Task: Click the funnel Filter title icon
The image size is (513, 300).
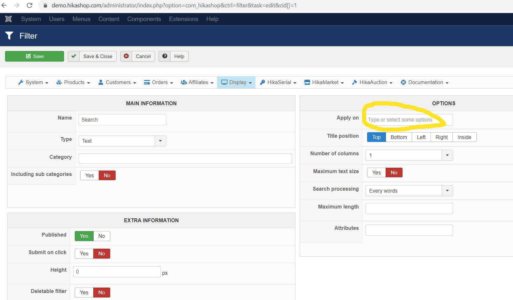Action: (x=9, y=36)
